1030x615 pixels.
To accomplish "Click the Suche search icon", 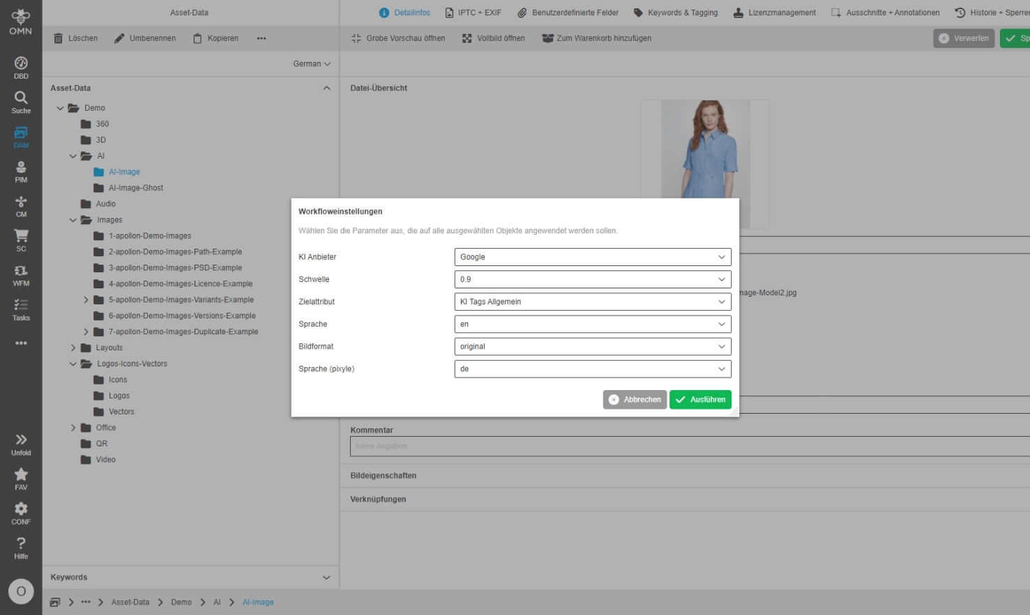I will (x=21, y=102).
